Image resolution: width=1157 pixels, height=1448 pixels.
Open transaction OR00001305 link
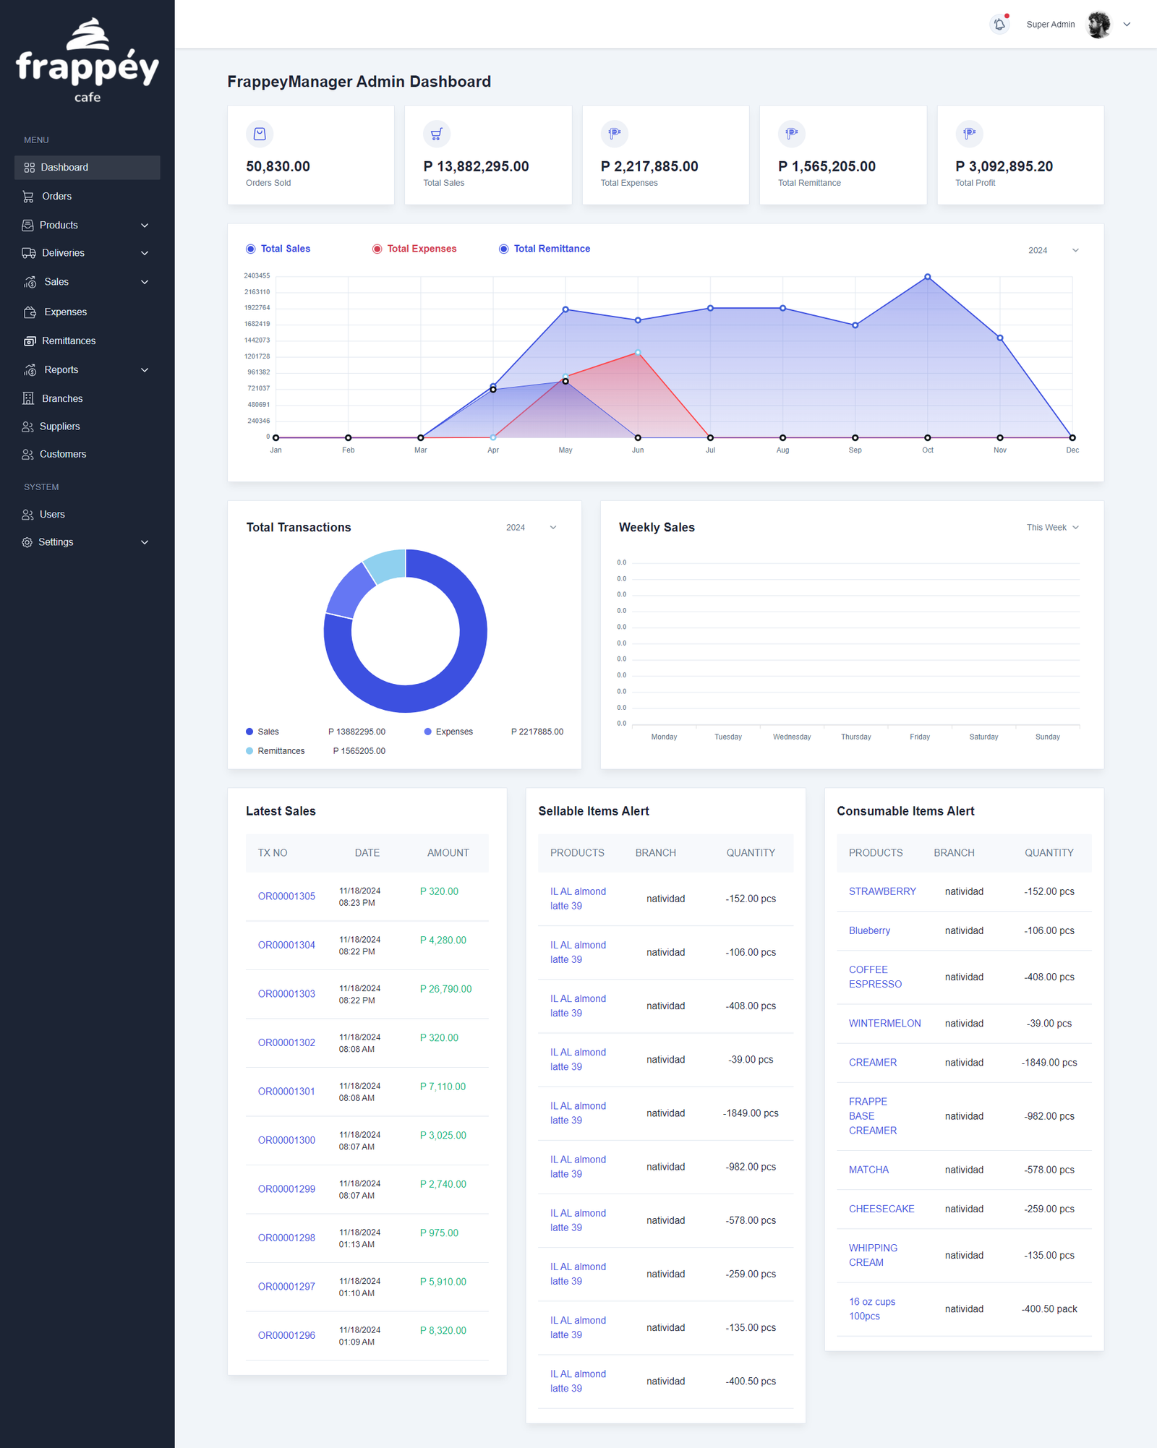pos(286,896)
